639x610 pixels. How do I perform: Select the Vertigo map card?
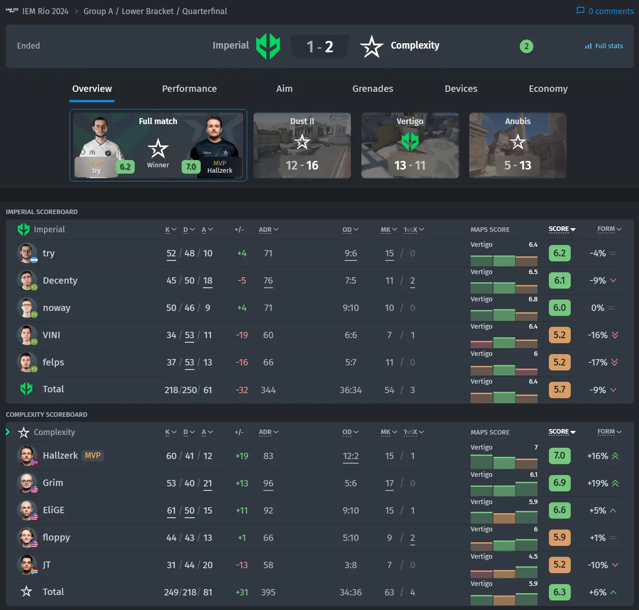pyautogui.click(x=410, y=145)
